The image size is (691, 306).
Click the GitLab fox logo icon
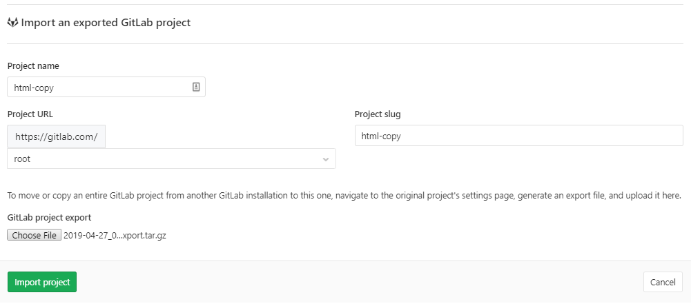pyautogui.click(x=12, y=23)
